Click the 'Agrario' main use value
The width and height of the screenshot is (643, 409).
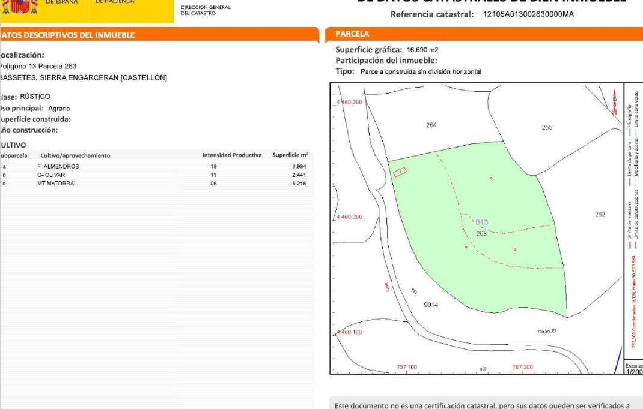pyautogui.click(x=59, y=109)
